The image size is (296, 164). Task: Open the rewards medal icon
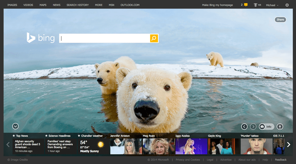255,5
